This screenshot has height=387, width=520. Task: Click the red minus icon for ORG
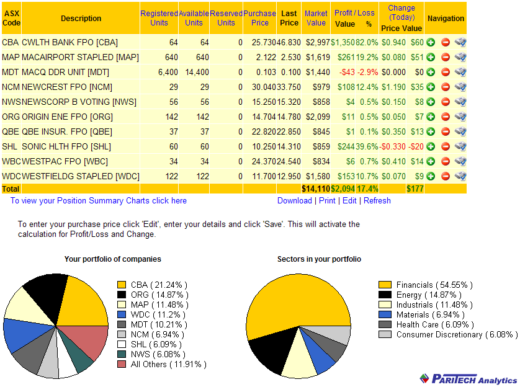[446, 117]
